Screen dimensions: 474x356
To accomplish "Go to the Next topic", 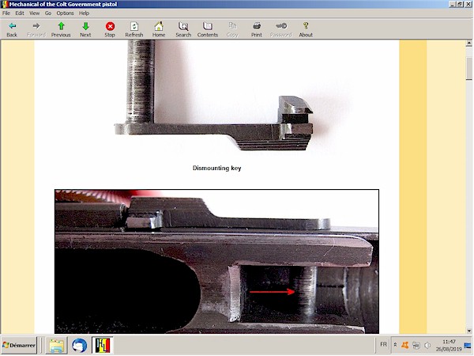I will point(85,29).
